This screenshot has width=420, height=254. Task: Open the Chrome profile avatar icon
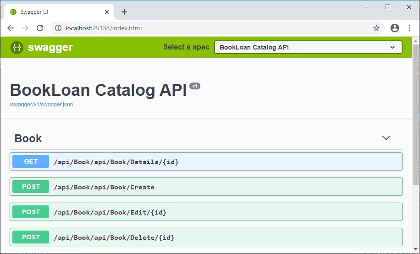coord(395,28)
